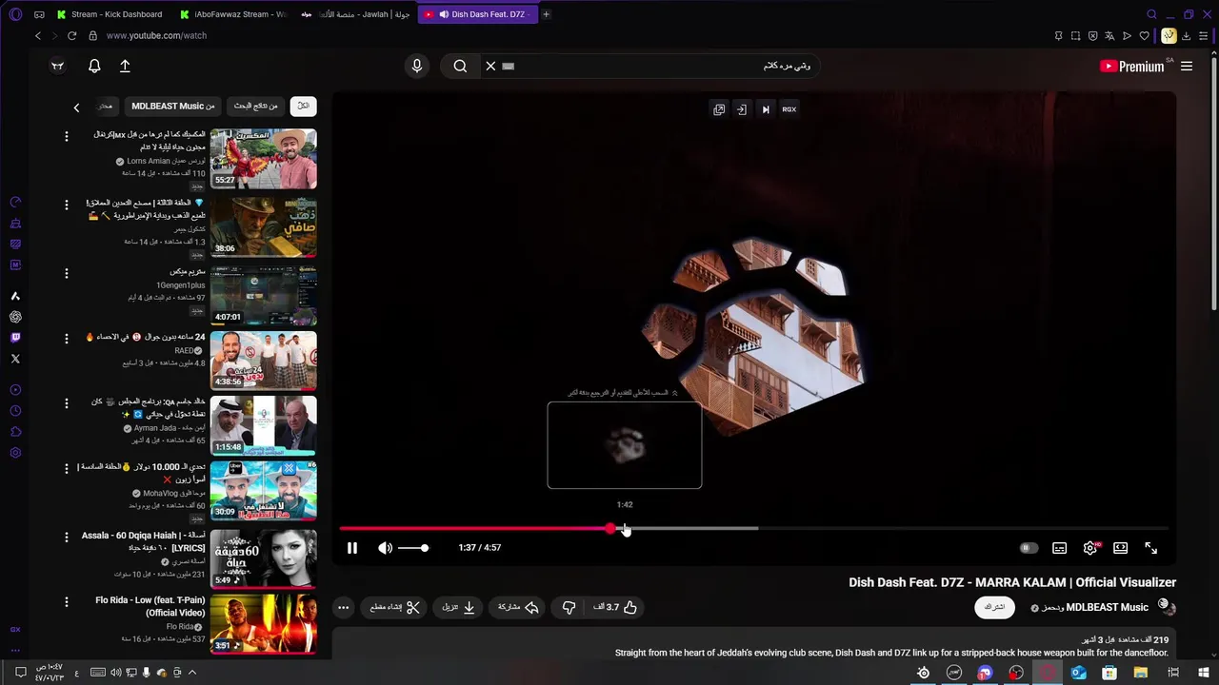This screenshot has width=1219, height=685.
Task: Open YouTube notifications bell
Action: click(94, 66)
